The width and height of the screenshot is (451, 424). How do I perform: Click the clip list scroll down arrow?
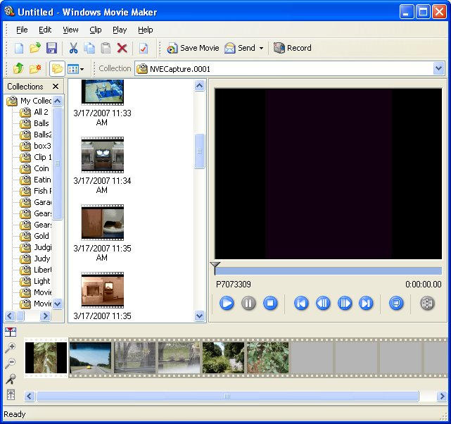[199, 316]
